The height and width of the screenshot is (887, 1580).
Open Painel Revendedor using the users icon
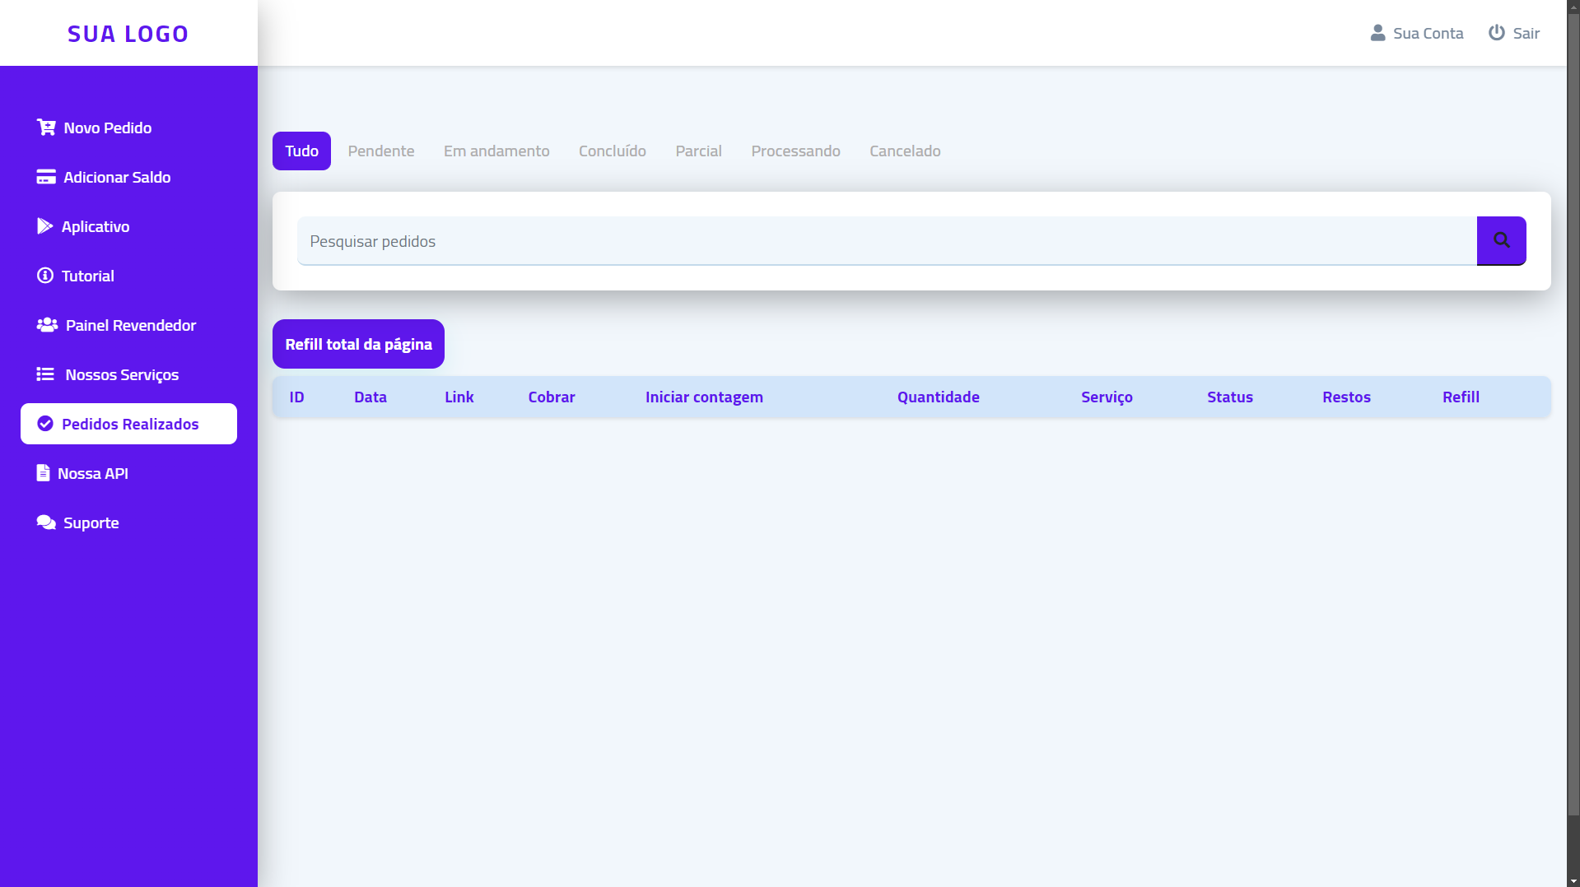(x=46, y=324)
